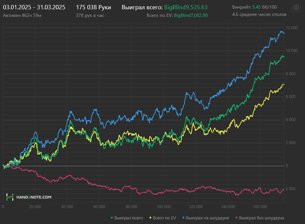Click the winrate value 5.45

click(x=256, y=7)
